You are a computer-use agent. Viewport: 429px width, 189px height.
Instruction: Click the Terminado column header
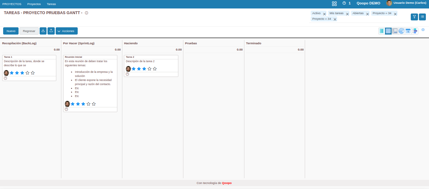tap(253, 43)
